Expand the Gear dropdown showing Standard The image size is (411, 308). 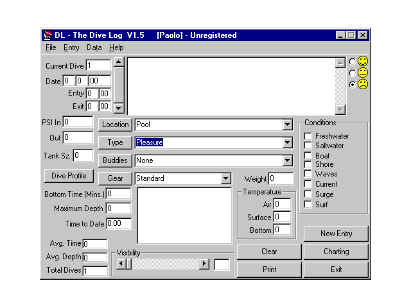pos(225,178)
